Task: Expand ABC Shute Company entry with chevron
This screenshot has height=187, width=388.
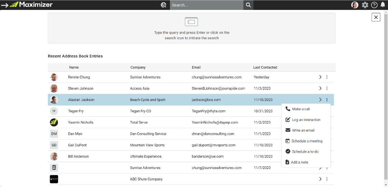Action: [x=320, y=179]
